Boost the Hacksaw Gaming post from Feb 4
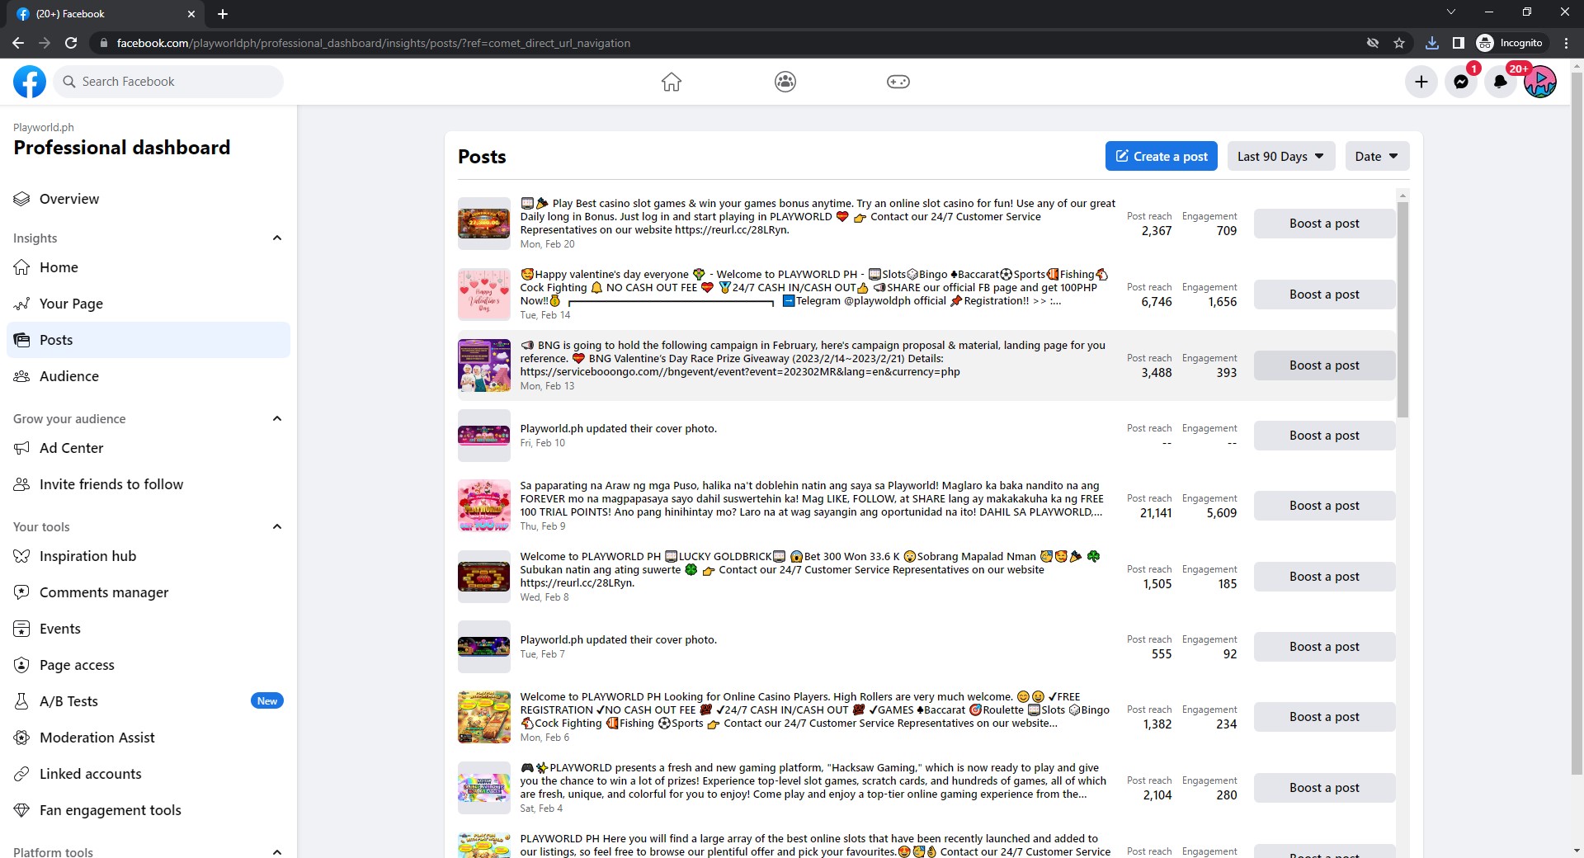This screenshot has width=1584, height=858. pyautogui.click(x=1324, y=788)
